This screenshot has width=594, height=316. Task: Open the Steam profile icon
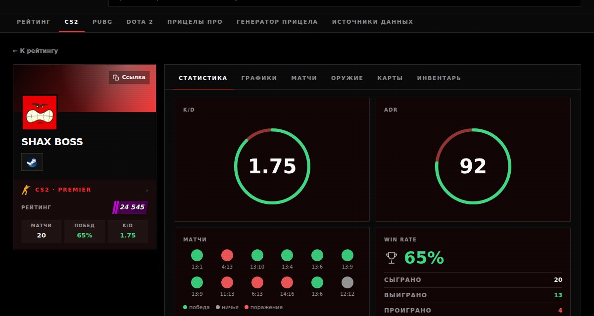[x=32, y=162]
